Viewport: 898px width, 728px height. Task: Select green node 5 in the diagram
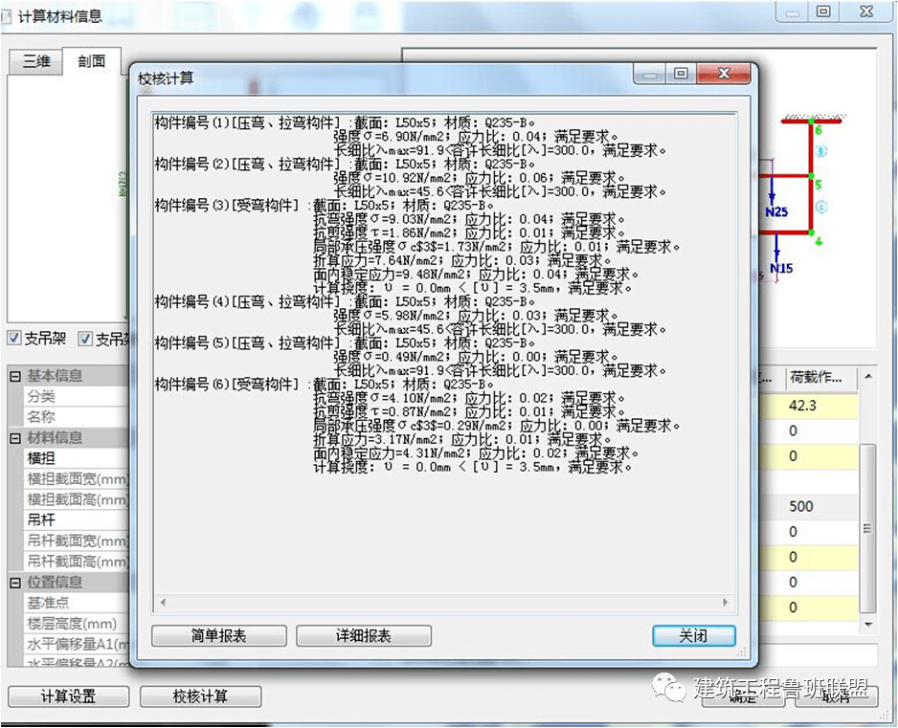pyautogui.click(x=811, y=178)
